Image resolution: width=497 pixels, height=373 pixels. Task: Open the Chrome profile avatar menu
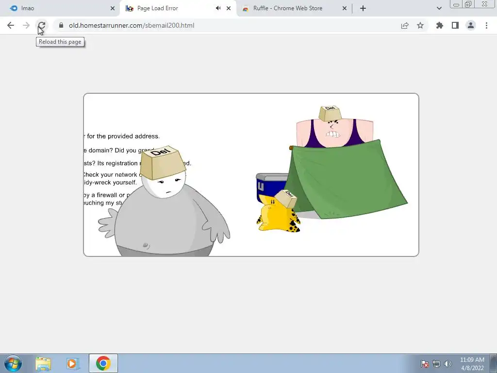pyautogui.click(x=471, y=25)
